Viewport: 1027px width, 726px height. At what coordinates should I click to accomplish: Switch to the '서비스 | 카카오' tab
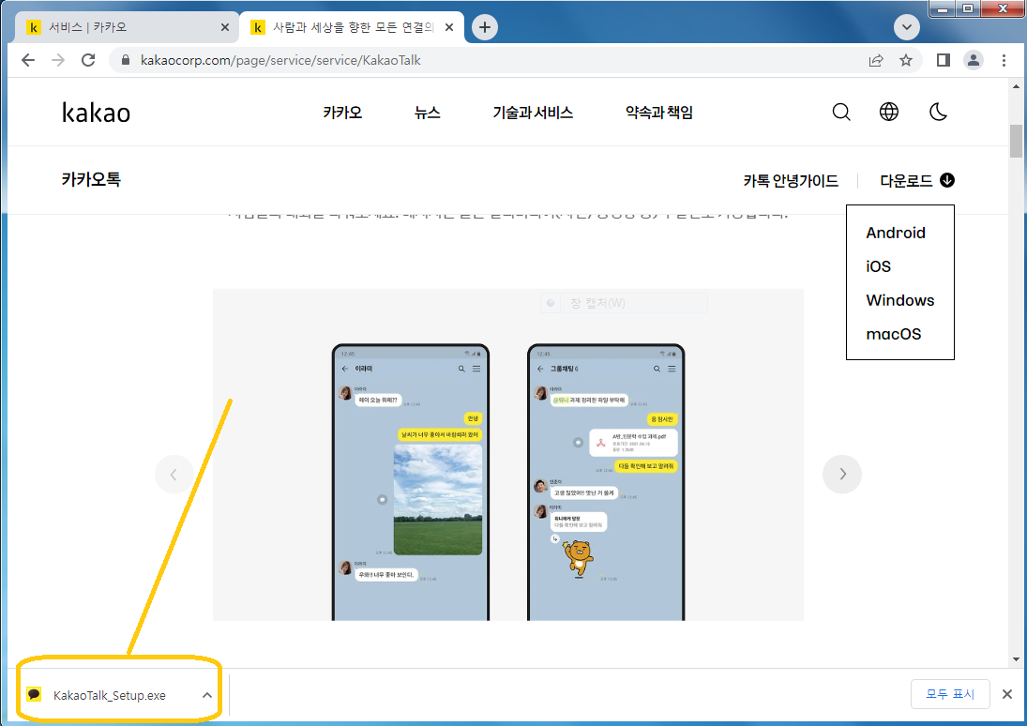(125, 27)
